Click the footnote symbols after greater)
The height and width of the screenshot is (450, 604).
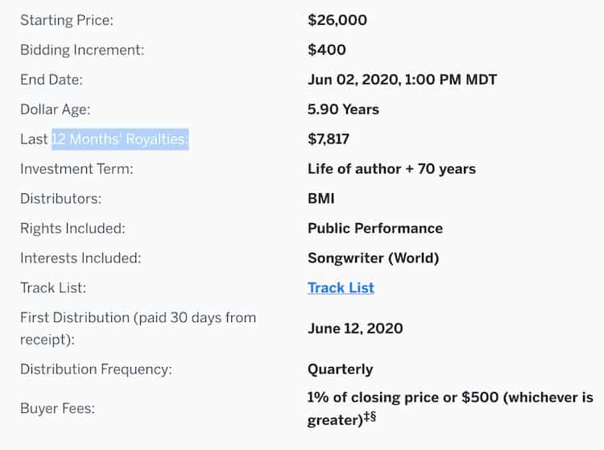point(370,416)
